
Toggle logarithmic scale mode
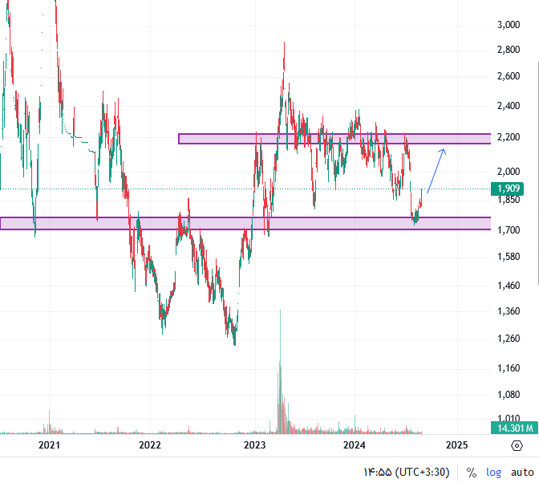click(493, 473)
